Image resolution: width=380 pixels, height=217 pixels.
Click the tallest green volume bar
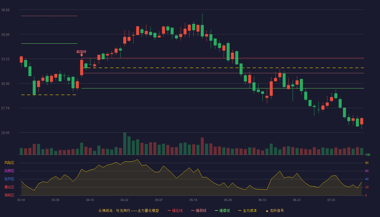[x=125, y=143]
